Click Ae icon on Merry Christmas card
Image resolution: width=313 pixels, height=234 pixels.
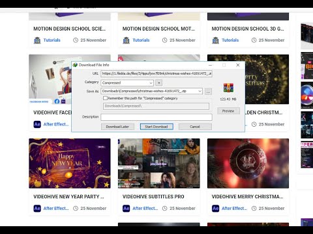215,208
